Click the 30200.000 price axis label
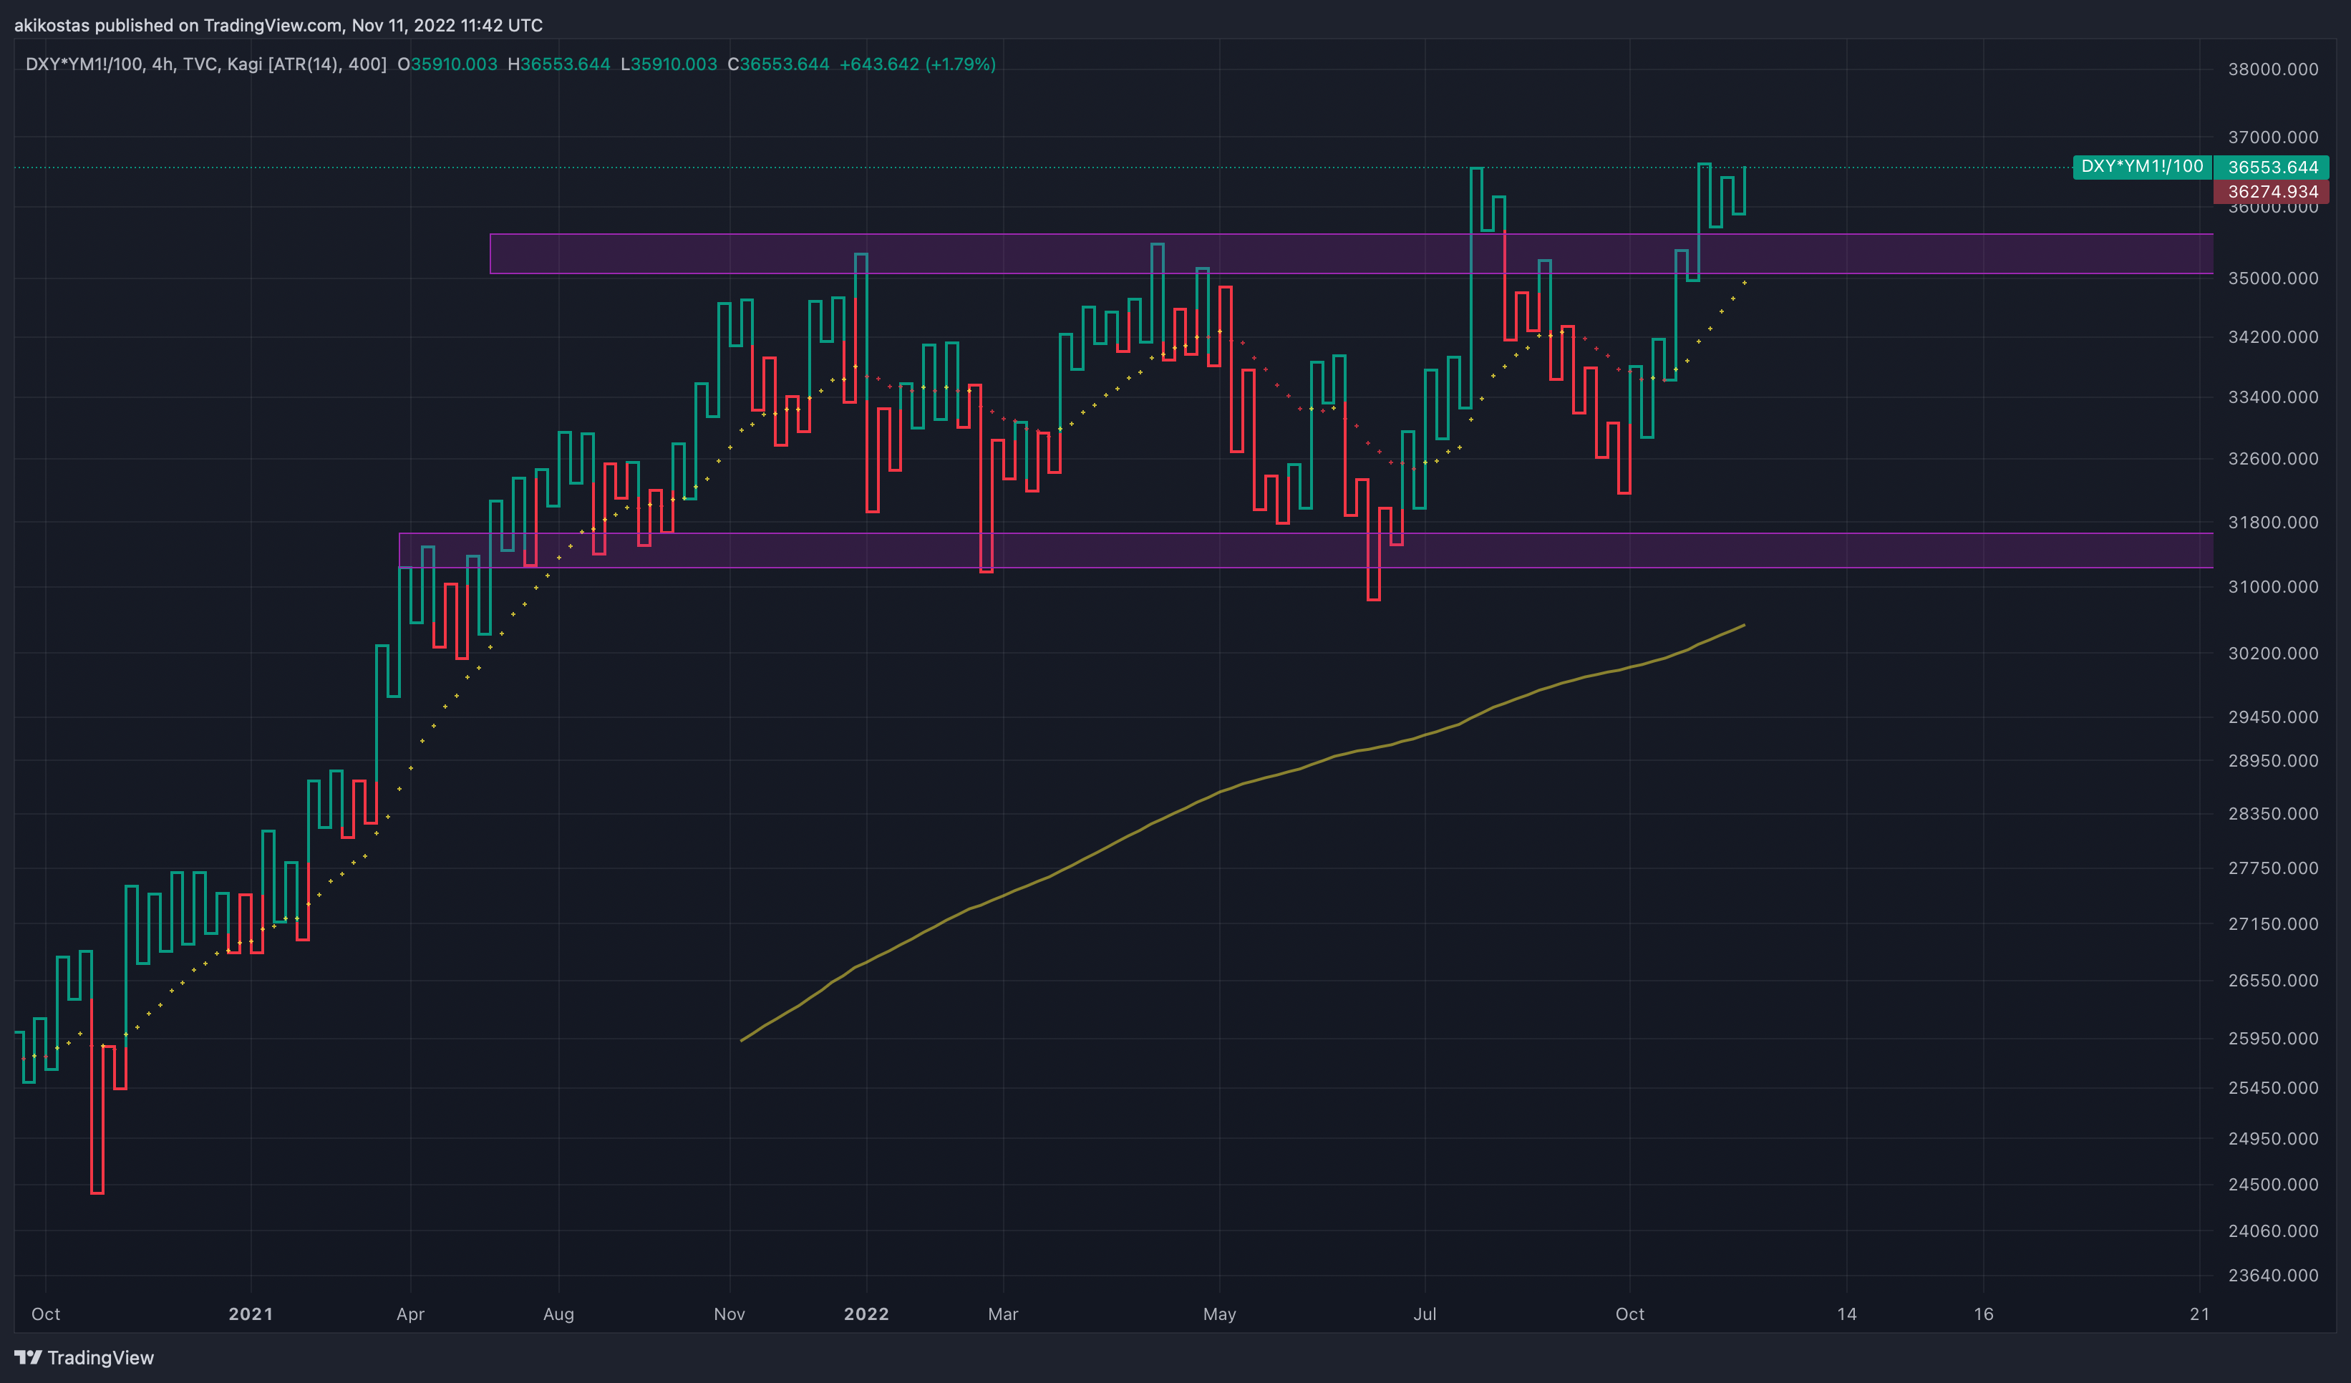 click(2273, 653)
